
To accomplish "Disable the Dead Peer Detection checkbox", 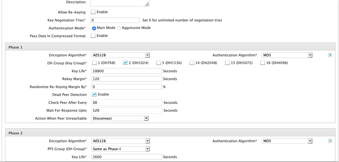I will pos(94,94).
